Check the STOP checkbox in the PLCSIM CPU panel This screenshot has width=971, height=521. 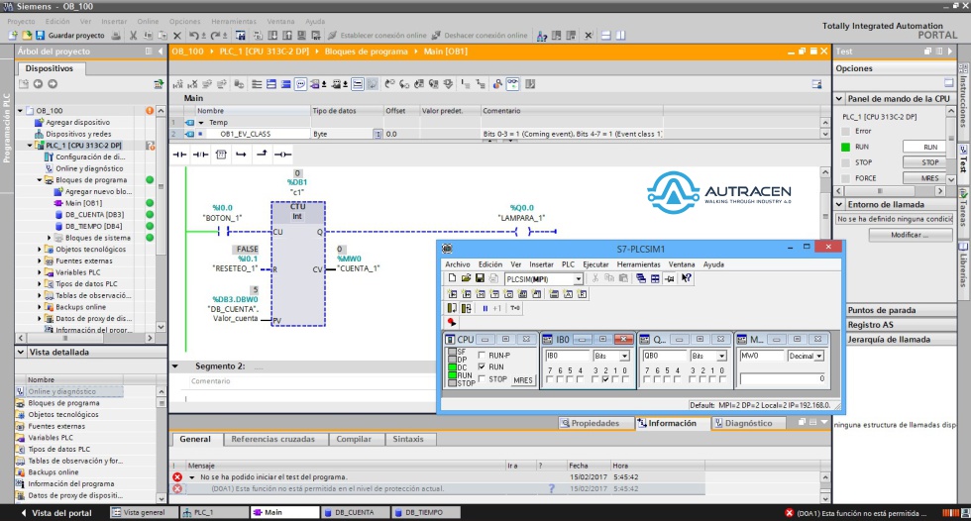click(x=482, y=378)
